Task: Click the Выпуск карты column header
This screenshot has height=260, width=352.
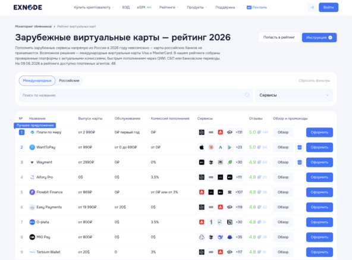Action: click(x=90, y=118)
